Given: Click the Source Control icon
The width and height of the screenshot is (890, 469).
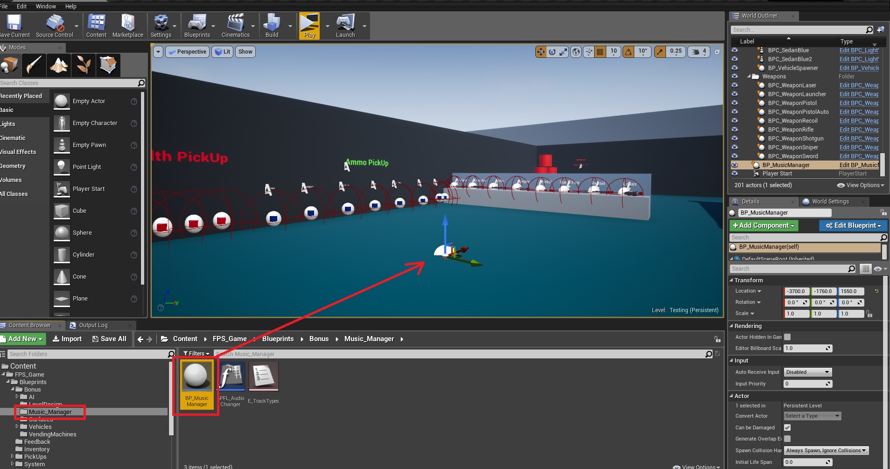Looking at the screenshot, I should 55,26.
